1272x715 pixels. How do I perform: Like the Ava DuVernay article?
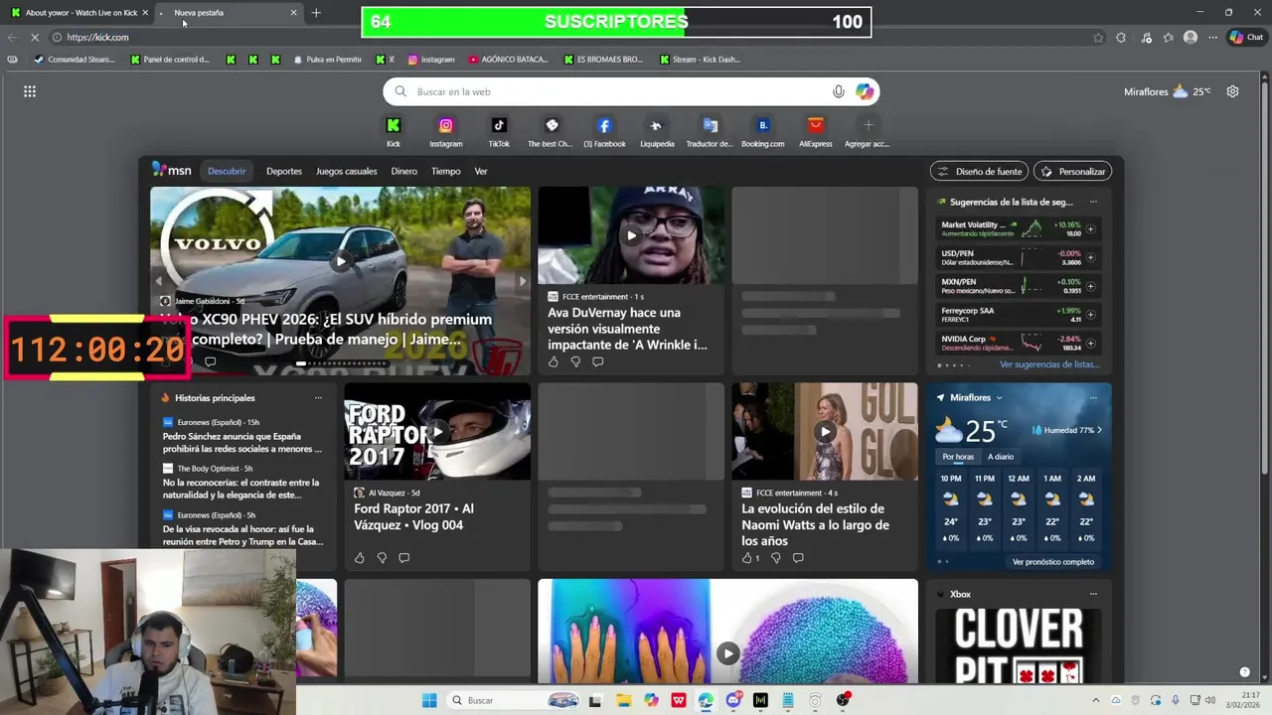[x=554, y=361]
